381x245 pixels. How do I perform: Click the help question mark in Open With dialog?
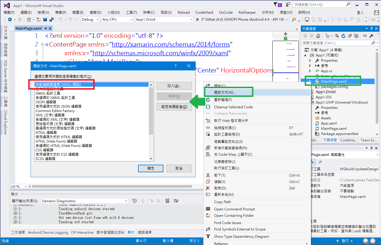pos(175,66)
